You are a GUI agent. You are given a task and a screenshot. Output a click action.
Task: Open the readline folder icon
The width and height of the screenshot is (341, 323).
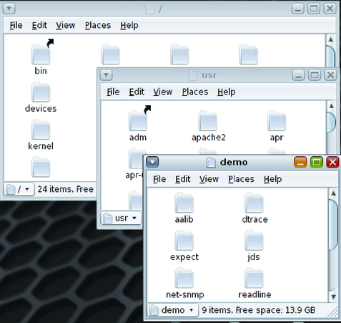coord(254,278)
